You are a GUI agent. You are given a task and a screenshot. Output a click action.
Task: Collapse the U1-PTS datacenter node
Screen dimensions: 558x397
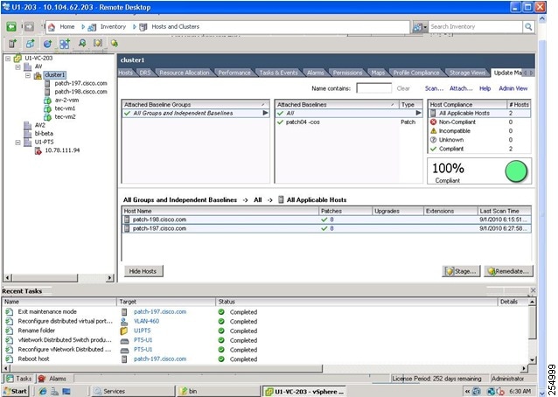coord(17,142)
